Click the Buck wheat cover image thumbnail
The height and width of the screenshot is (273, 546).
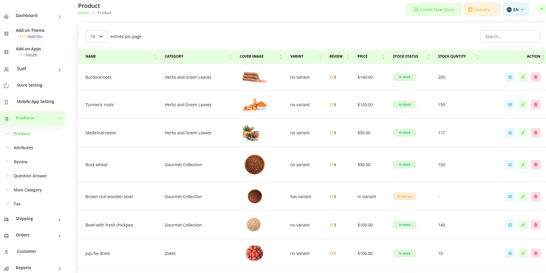(255, 164)
